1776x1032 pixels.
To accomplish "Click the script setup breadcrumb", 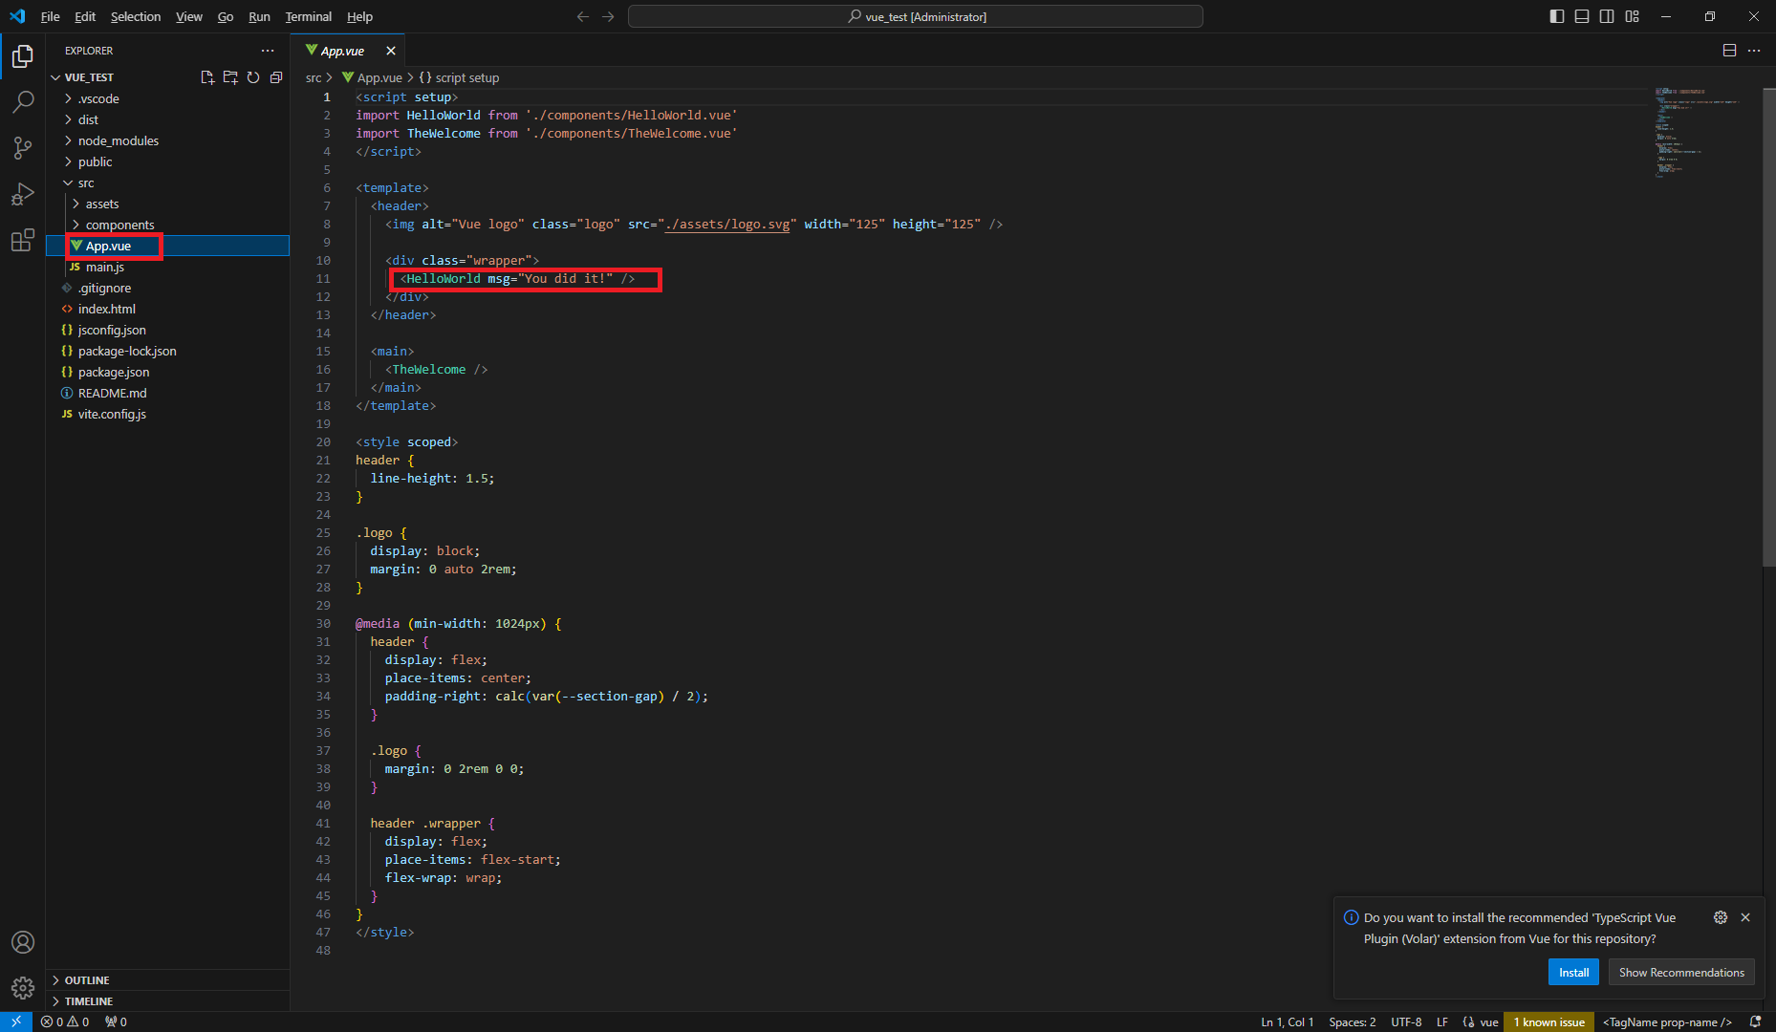I will tap(459, 77).
